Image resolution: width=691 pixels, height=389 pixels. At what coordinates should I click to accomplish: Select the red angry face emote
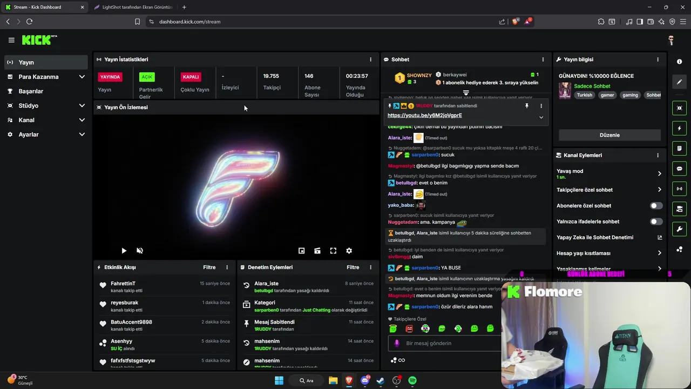(x=409, y=328)
